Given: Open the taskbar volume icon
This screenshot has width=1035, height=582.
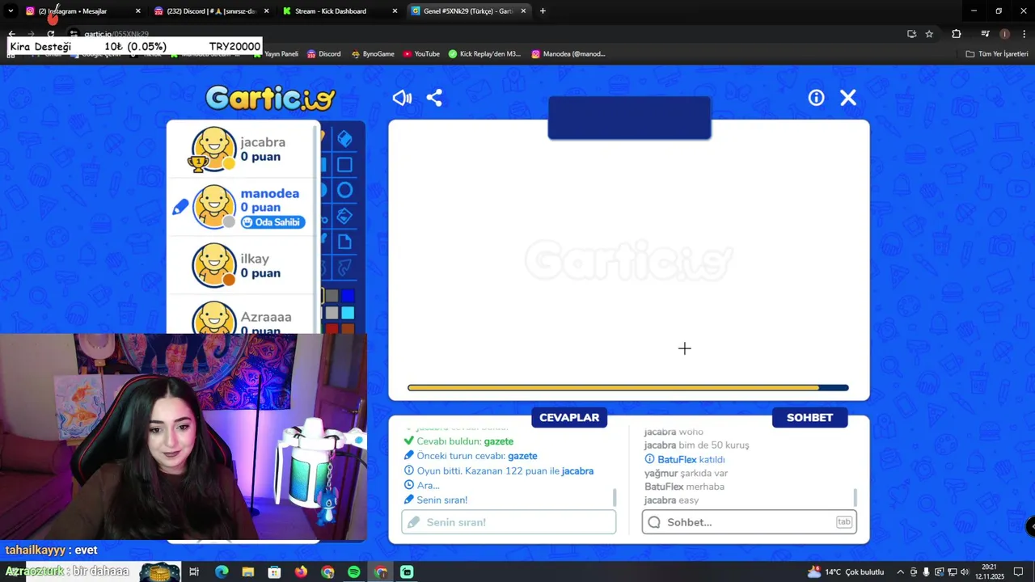Looking at the screenshot, I should 964,572.
